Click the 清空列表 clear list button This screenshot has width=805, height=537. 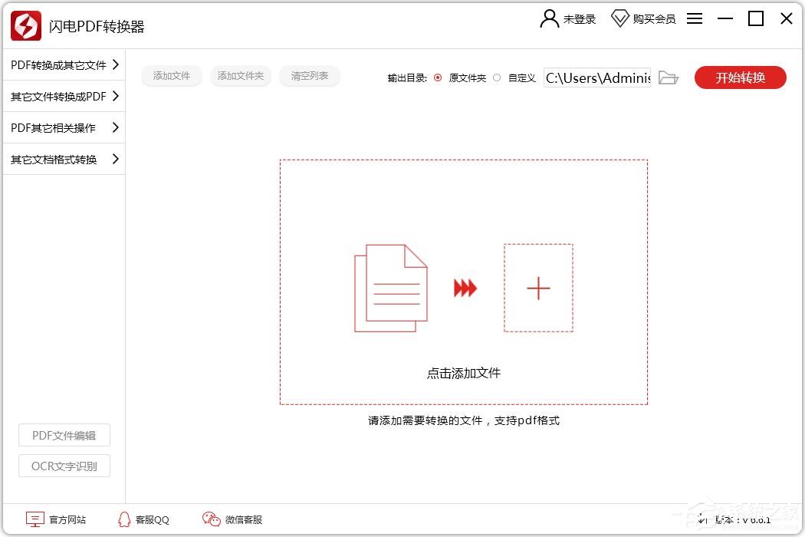(x=310, y=76)
